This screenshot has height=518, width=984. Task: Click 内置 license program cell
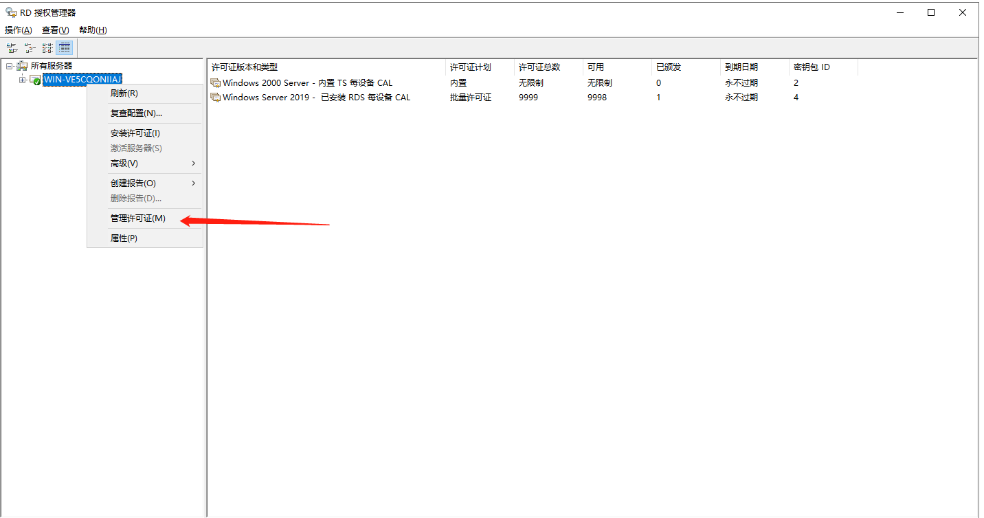458,83
